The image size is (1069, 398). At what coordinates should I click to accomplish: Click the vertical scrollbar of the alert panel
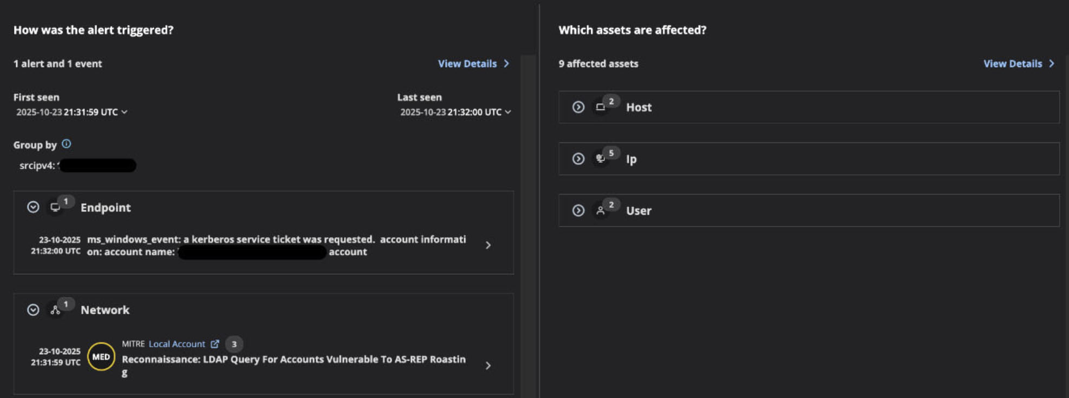[x=528, y=216]
